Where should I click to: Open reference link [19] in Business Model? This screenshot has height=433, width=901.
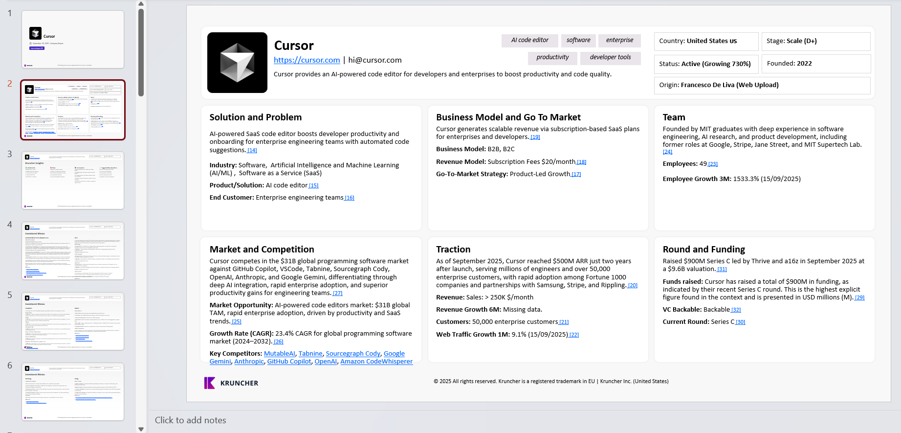(x=535, y=137)
